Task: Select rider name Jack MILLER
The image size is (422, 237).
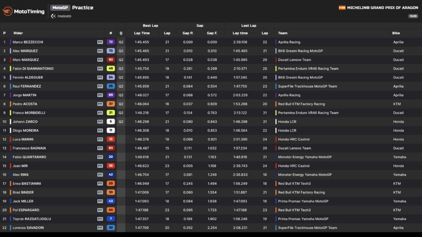Action: tap(23, 201)
